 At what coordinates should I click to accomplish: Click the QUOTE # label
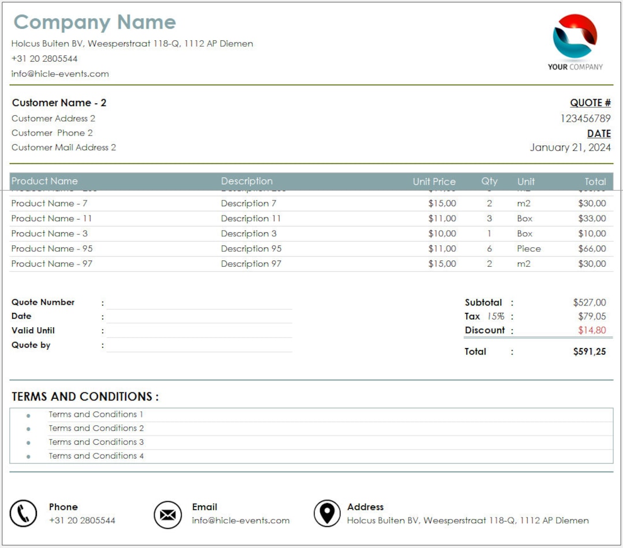click(590, 103)
